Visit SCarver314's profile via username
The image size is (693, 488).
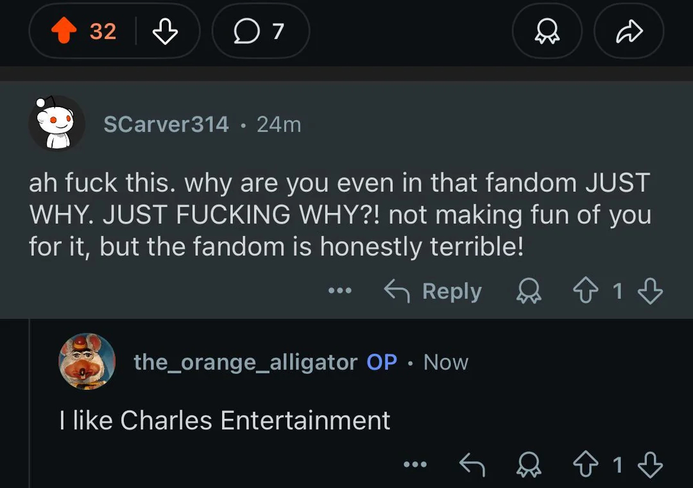tap(166, 124)
